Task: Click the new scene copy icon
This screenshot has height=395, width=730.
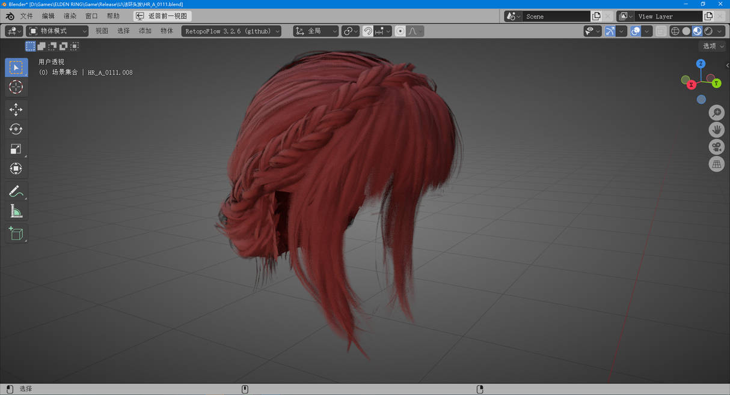Action: pos(597,16)
